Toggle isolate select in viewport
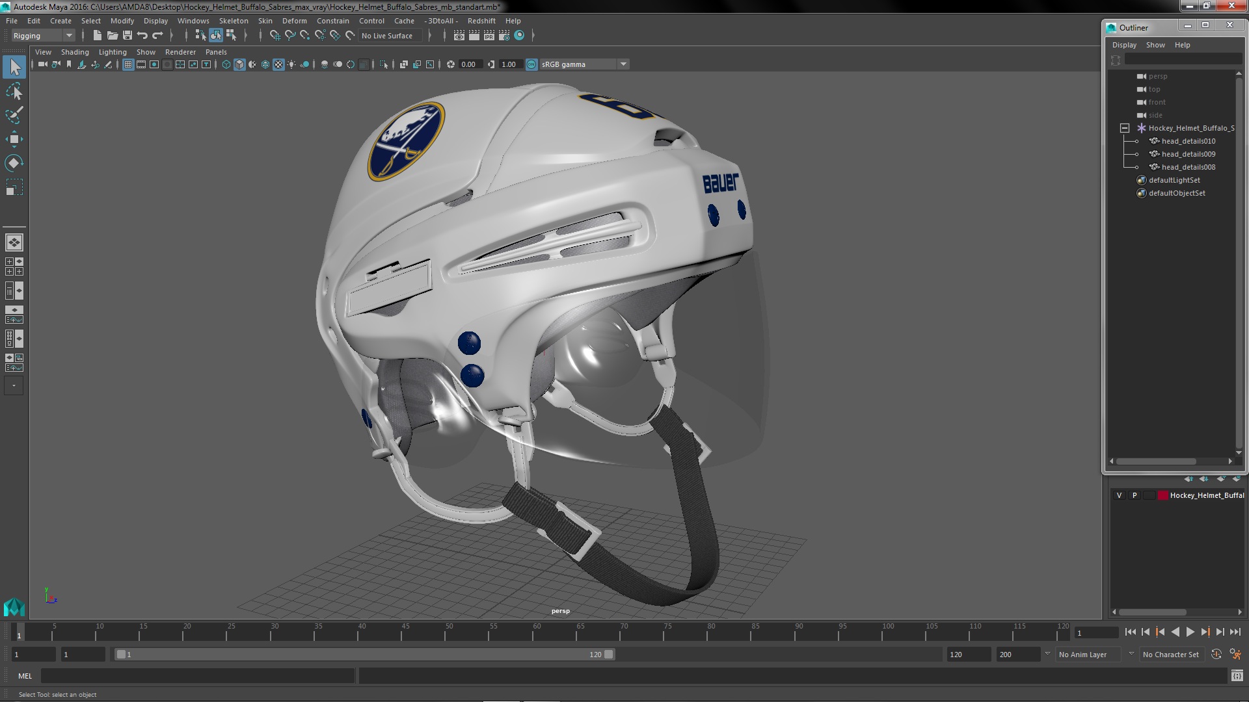The height and width of the screenshot is (702, 1249). 384,64
